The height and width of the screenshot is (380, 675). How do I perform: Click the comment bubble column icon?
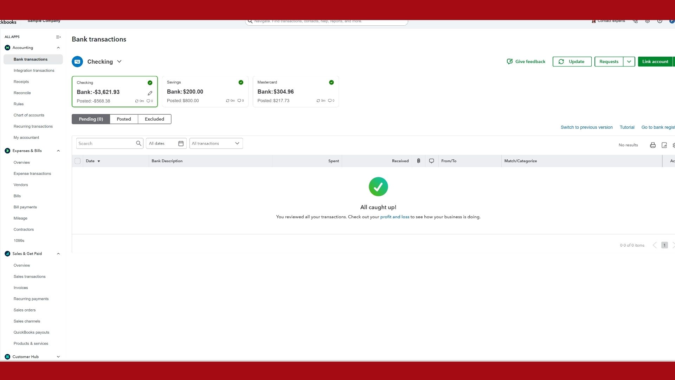point(431,161)
